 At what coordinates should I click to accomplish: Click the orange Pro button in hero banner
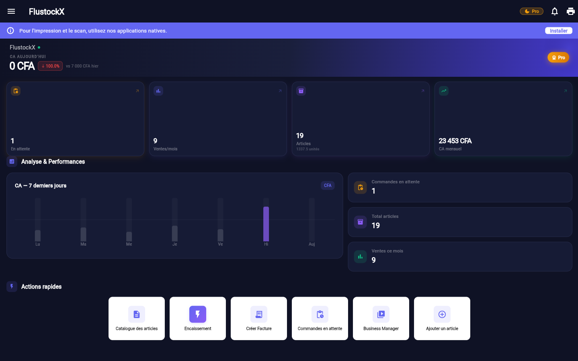pos(558,57)
